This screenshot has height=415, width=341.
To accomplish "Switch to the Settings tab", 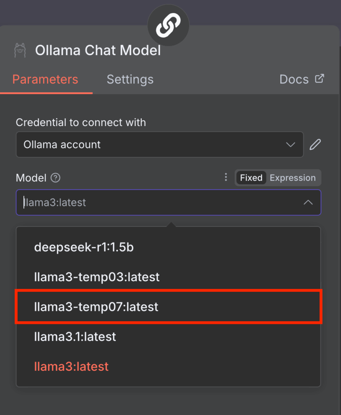I will 130,79.
